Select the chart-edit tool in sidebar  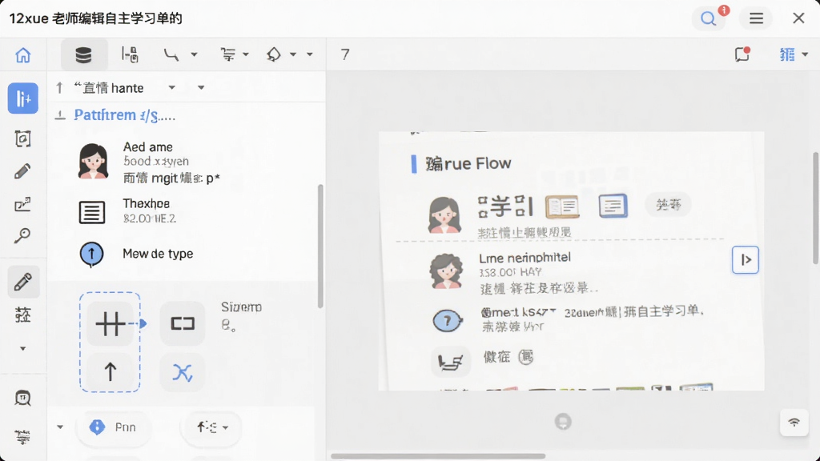point(22,204)
